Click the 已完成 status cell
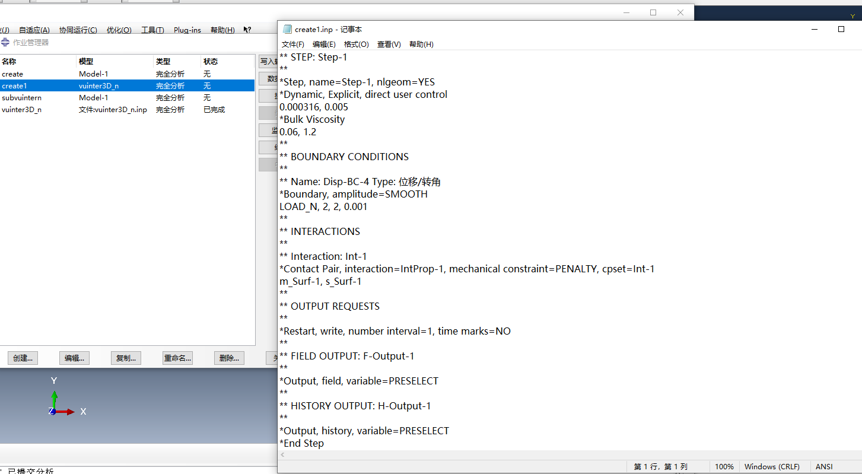 point(214,110)
